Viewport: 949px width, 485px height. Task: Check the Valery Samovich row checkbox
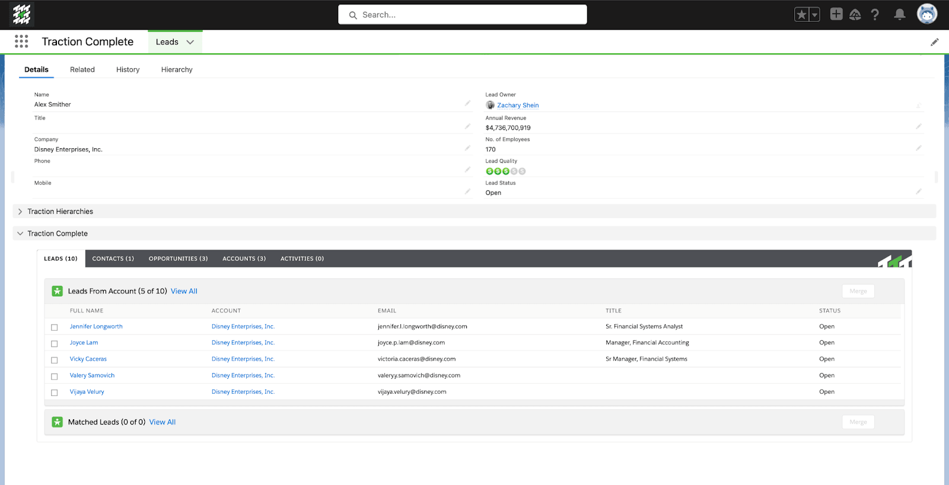tap(55, 376)
